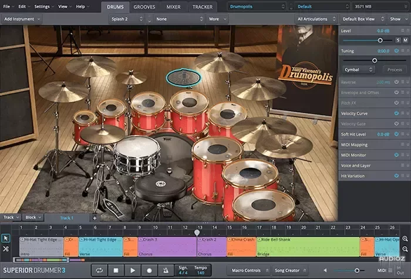Open the Block menu button
This screenshot has height=279, width=411.
(33, 217)
